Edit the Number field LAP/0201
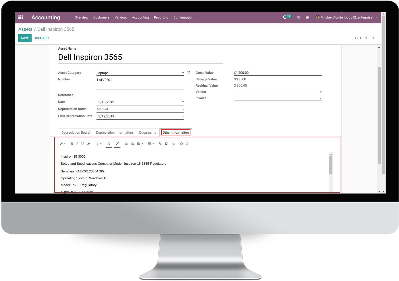Image resolution: width=399 pixels, height=281 pixels. 140,83
